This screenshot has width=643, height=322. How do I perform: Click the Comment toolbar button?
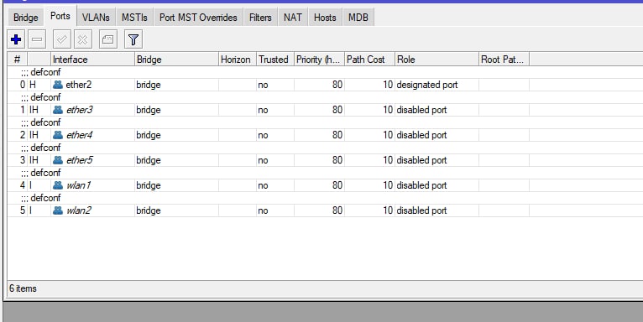pyautogui.click(x=108, y=39)
